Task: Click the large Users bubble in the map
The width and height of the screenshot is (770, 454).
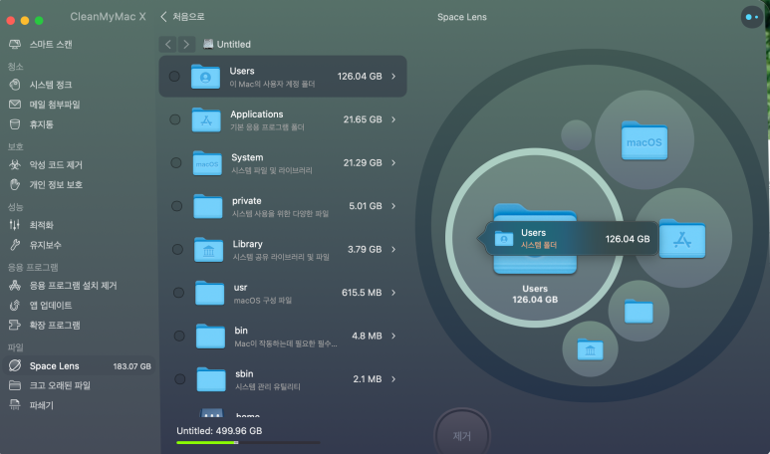Action: tap(535, 238)
